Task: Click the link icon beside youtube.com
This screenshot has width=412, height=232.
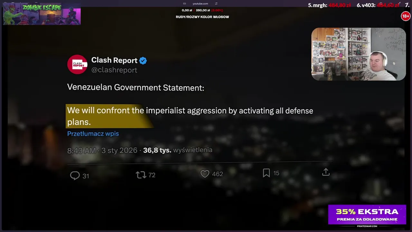Action: 184,4
